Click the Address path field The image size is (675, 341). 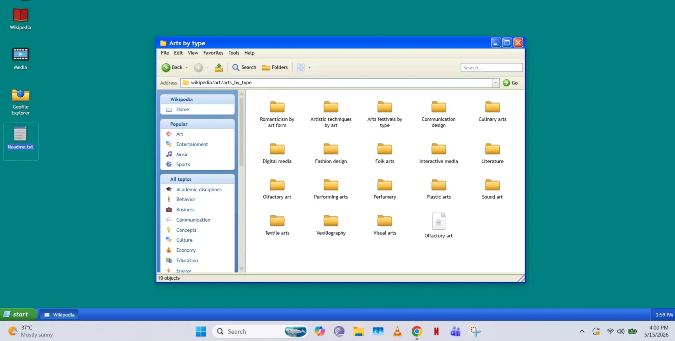[337, 83]
